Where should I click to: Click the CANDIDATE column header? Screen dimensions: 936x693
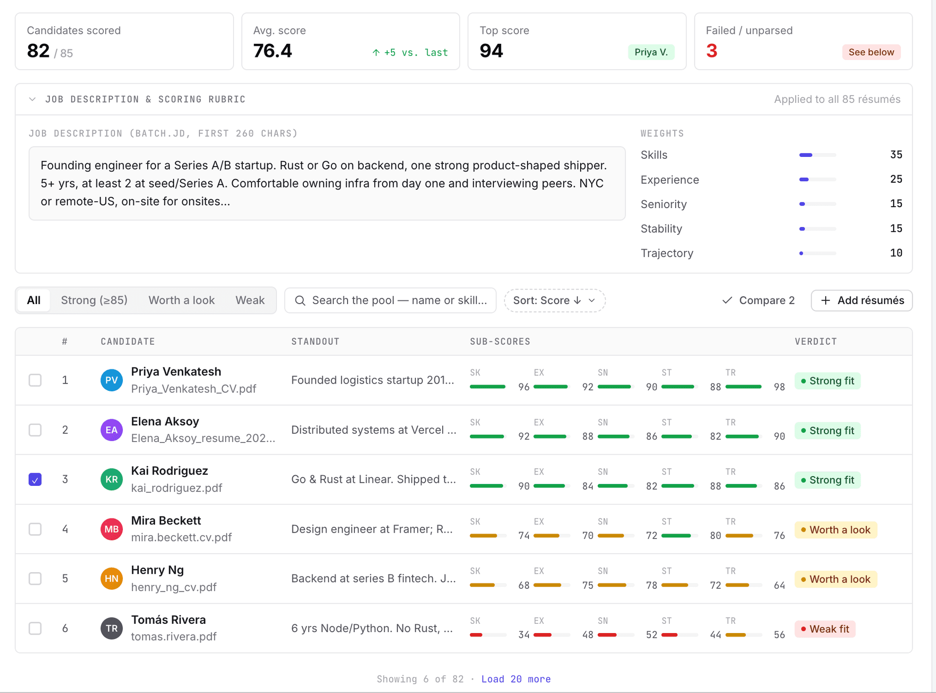pos(128,342)
